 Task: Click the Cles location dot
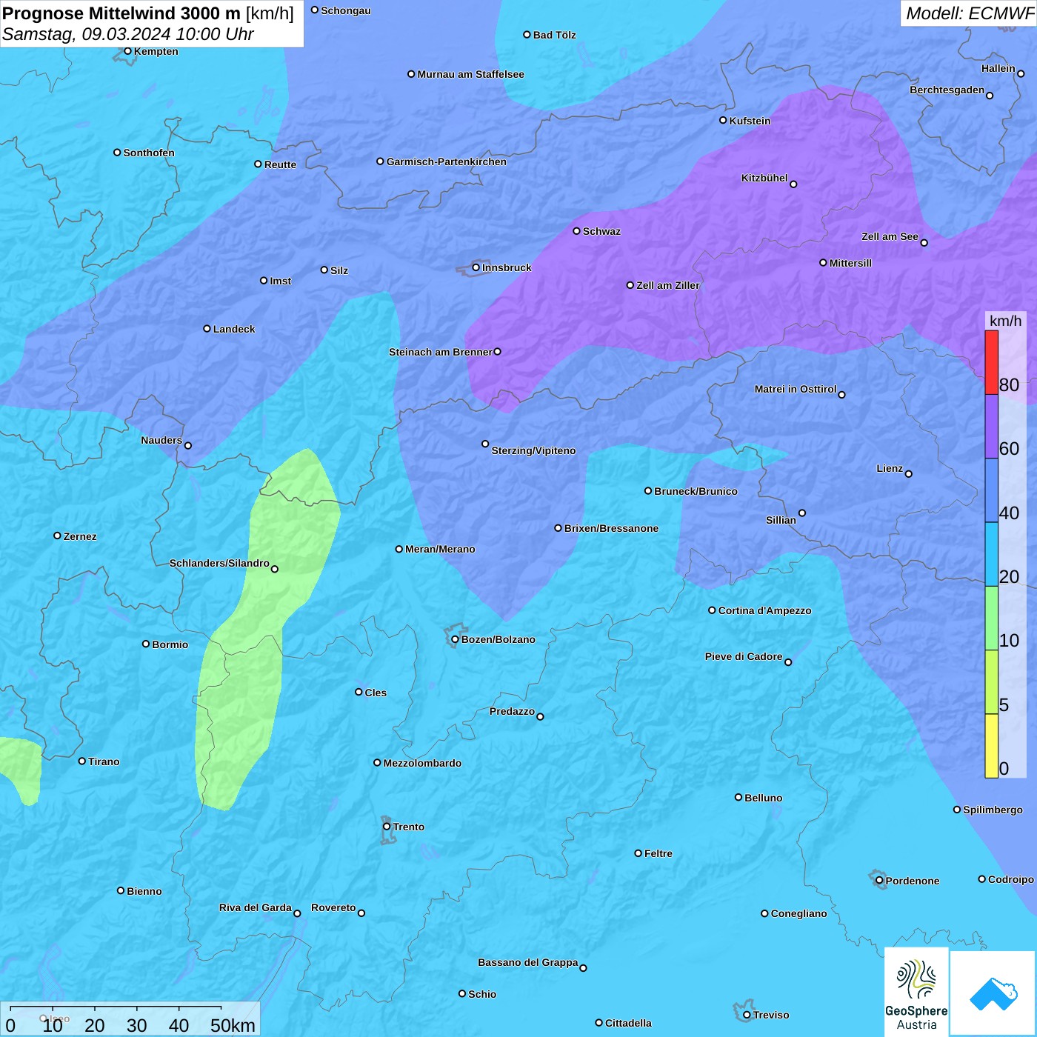359,692
